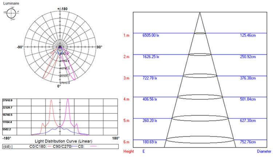
Task: Click the beam ellipse at 6 m height
Action: click(199, 139)
